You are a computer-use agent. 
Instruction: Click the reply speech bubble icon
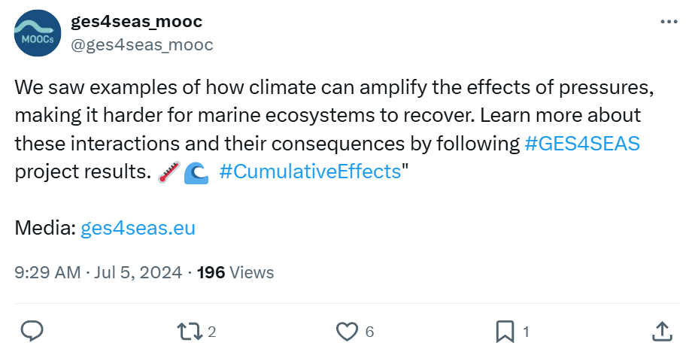click(x=32, y=331)
